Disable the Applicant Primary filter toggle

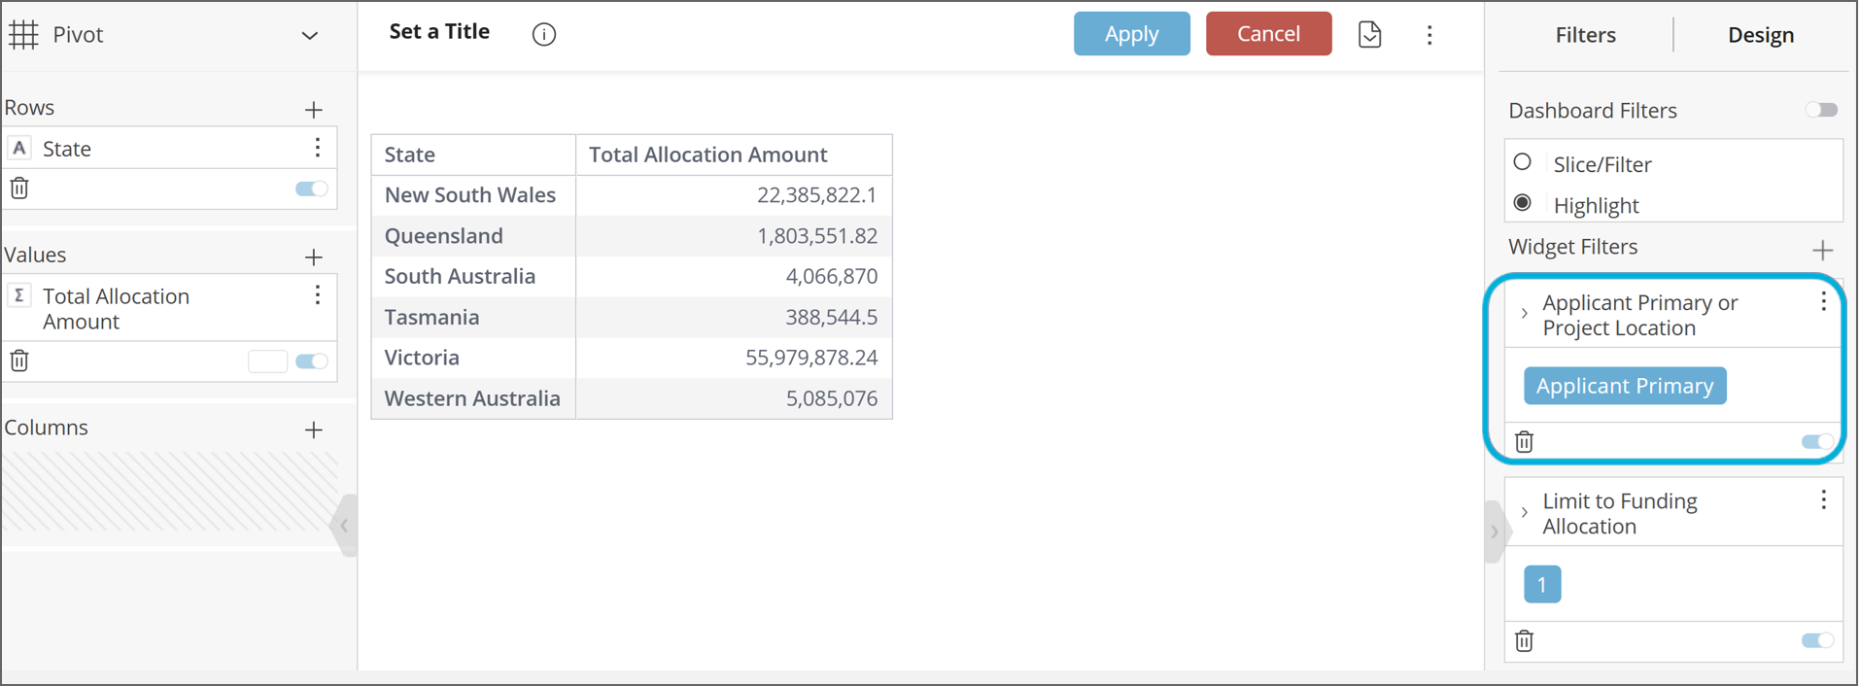pyautogui.click(x=1817, y=442)
